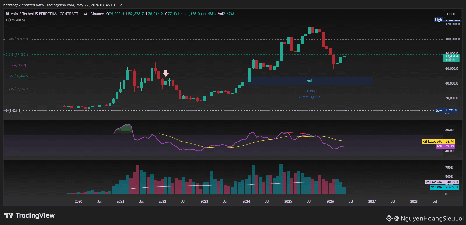Click the TradingView logo
The image size is (466, 225).
point(29,215)
